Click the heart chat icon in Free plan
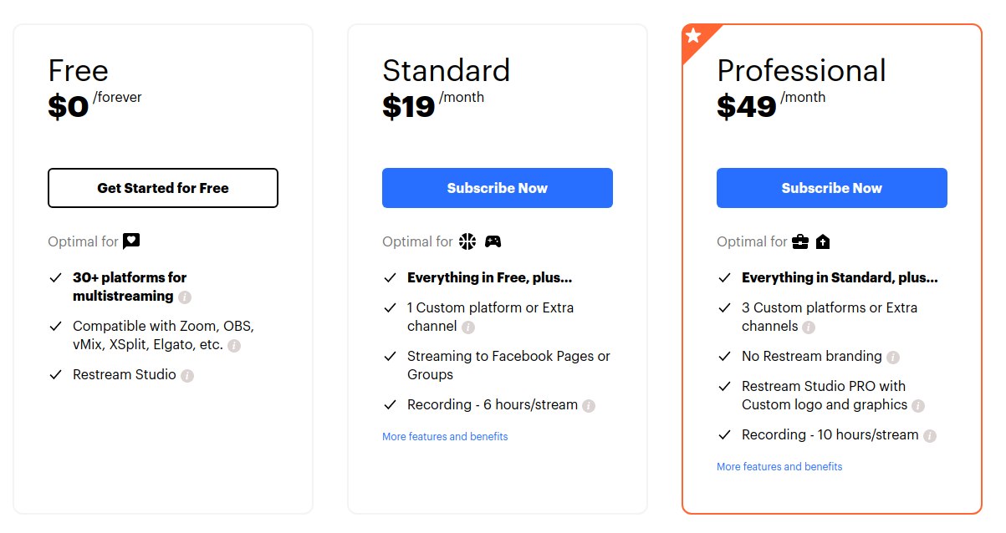 [x=131, y=241]
